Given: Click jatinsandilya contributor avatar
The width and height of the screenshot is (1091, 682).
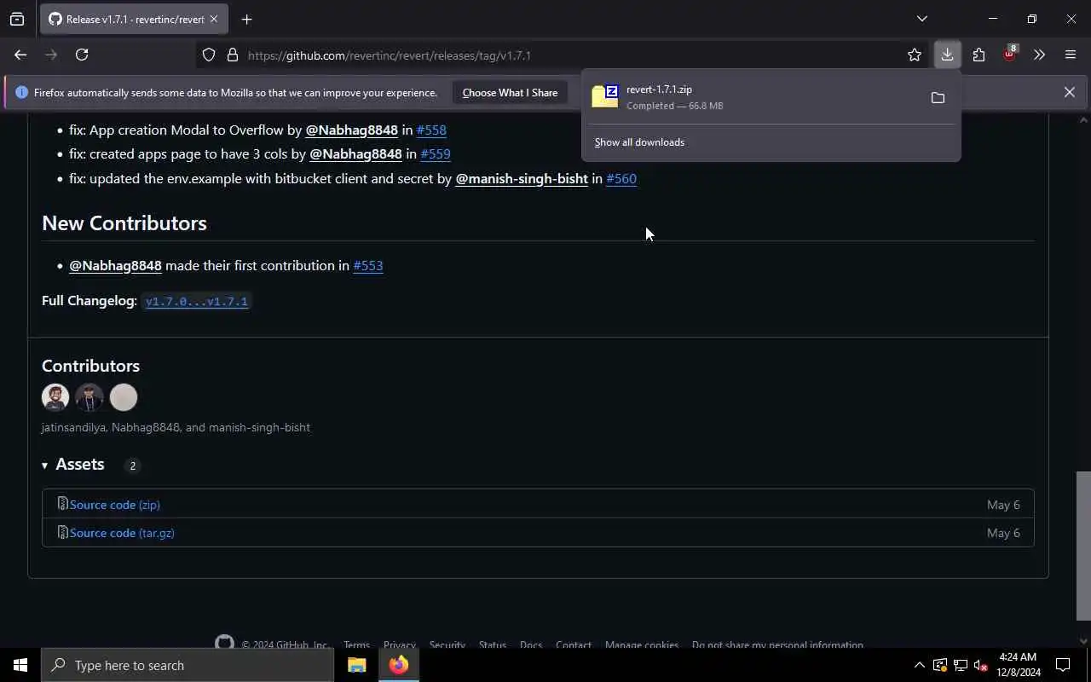Looking at the screenshot, I should pyautogui.click(x=55, y=397).
